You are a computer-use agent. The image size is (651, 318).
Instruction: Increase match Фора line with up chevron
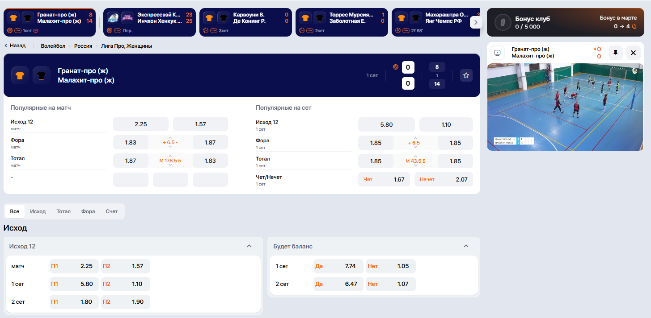pyautogui.click(x=170, y=137)
